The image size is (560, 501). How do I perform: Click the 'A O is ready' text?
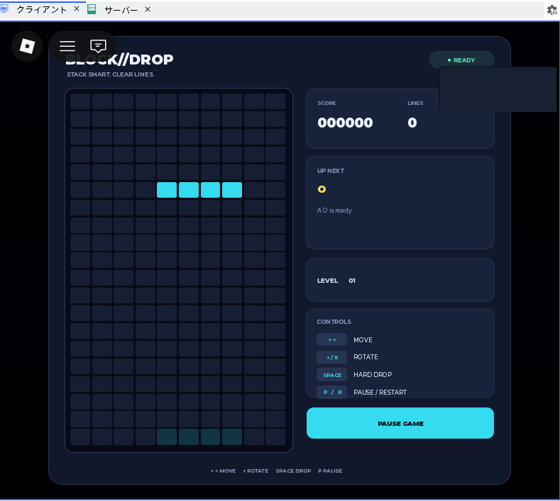click(x=334, y=210)
